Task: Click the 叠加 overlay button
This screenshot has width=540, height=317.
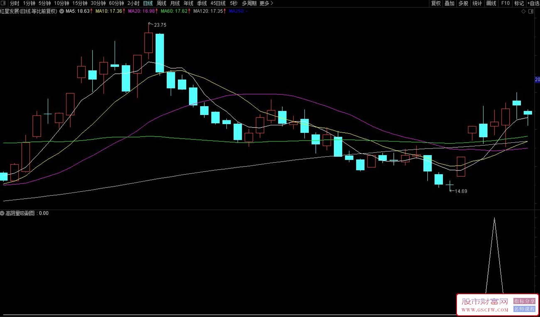Action: click(449, 3)
